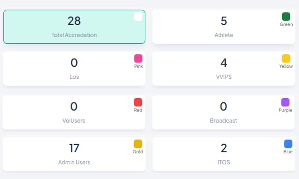The image size is (299, 179).
Task: Select the Athlete category label
Action: pyautogui.click(x=224, y=35)
